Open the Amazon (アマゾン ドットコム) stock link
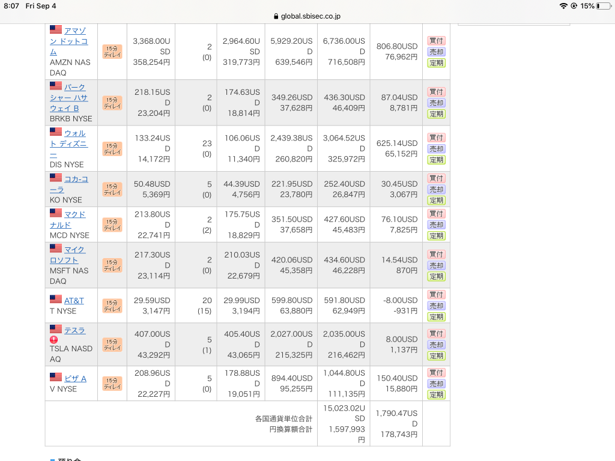The height and width of the screenshot is (461, 615). point(69,41)
